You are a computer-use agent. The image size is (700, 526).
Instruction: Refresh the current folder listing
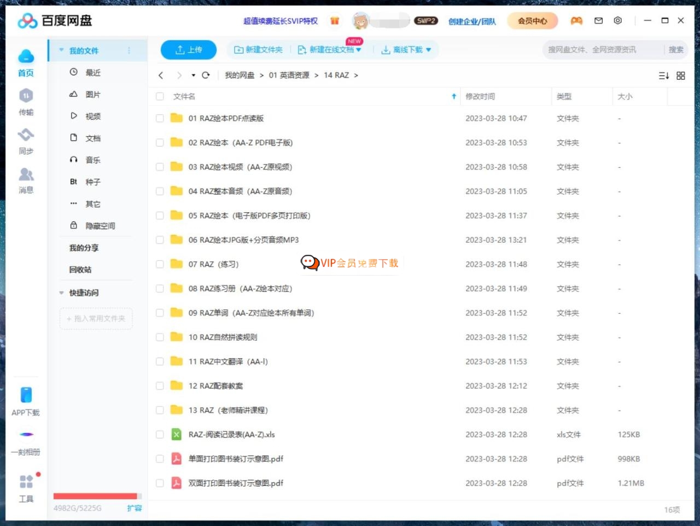click(206, 75)
